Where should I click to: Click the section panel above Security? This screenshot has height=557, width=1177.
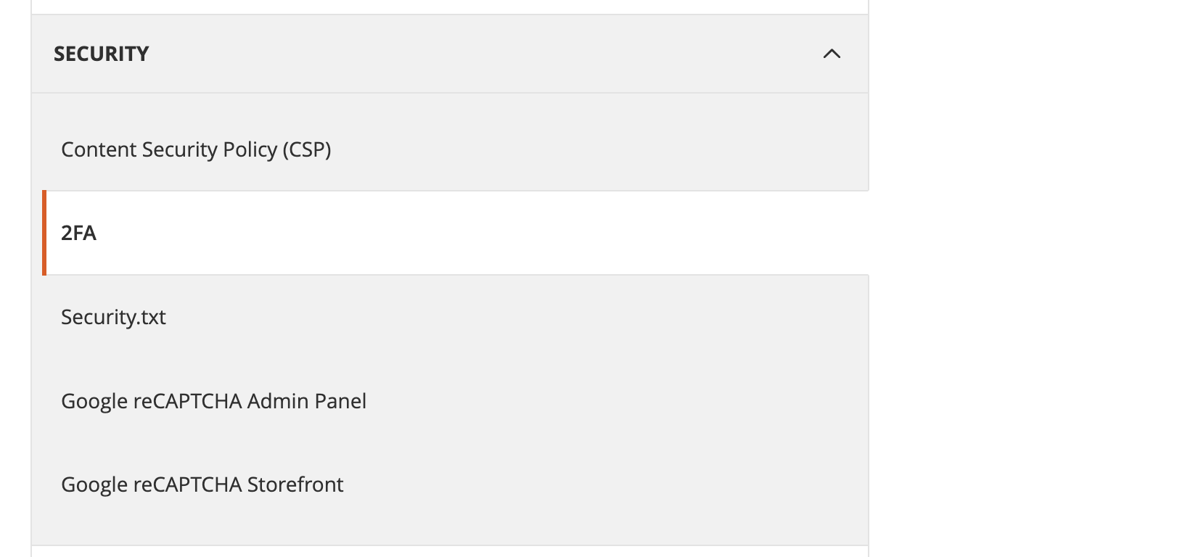[x=450, y=6]
